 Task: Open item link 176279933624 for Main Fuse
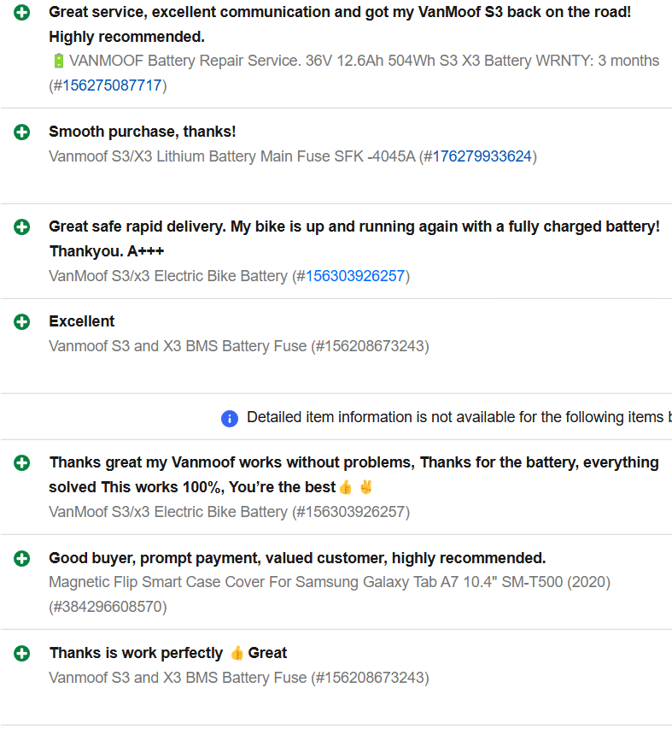[482, 156]
